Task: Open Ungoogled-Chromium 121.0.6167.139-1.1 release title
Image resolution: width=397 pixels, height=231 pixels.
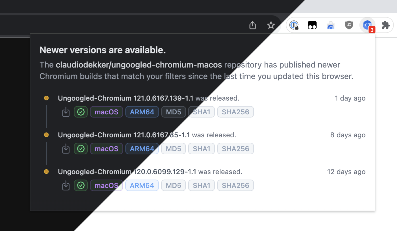Action: [x=126, y=98]
